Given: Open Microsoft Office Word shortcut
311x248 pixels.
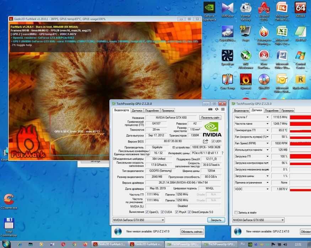Looking at the screenshot, I should tap(282, 60).
